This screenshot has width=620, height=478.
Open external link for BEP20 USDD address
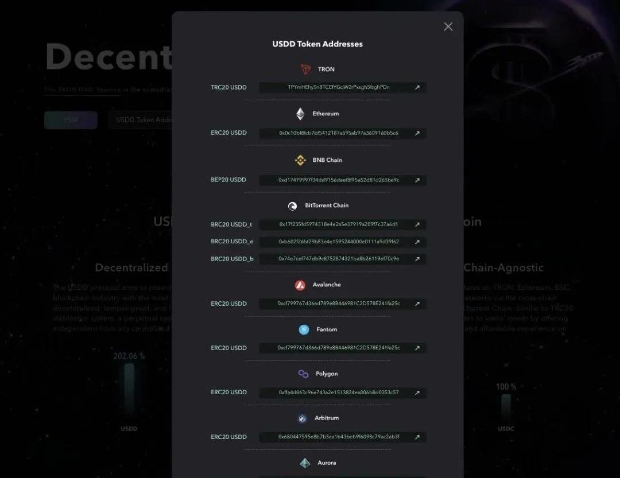pos(417,180)
